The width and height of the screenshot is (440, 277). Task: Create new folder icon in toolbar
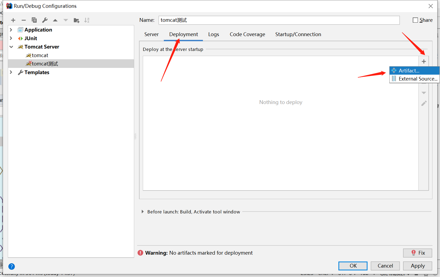(77, 20)
